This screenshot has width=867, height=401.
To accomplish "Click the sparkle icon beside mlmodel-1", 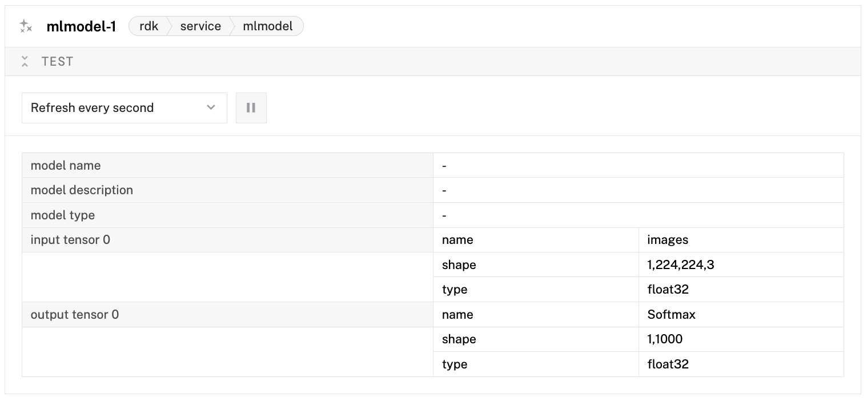I will [25, 26].
